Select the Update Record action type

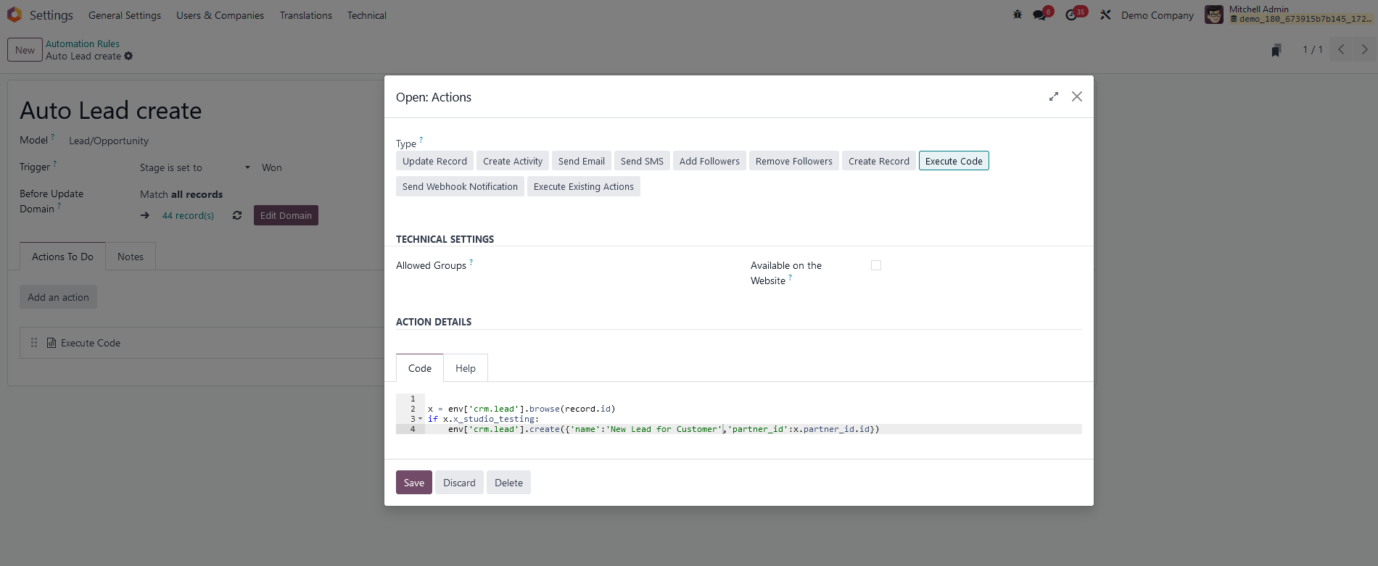435,161
